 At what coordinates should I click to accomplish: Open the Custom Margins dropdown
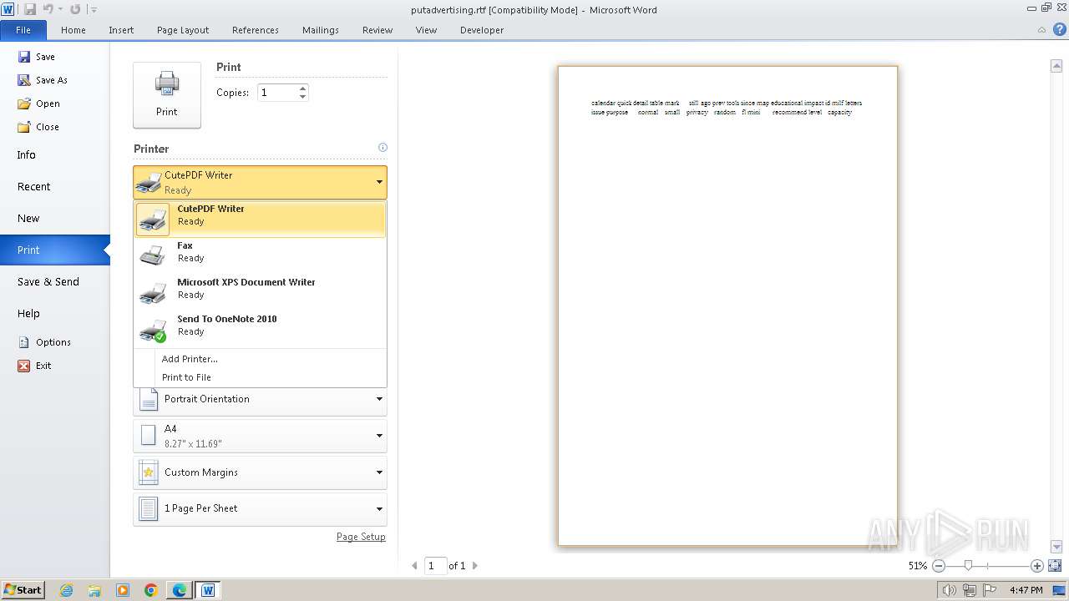point(260,472)
